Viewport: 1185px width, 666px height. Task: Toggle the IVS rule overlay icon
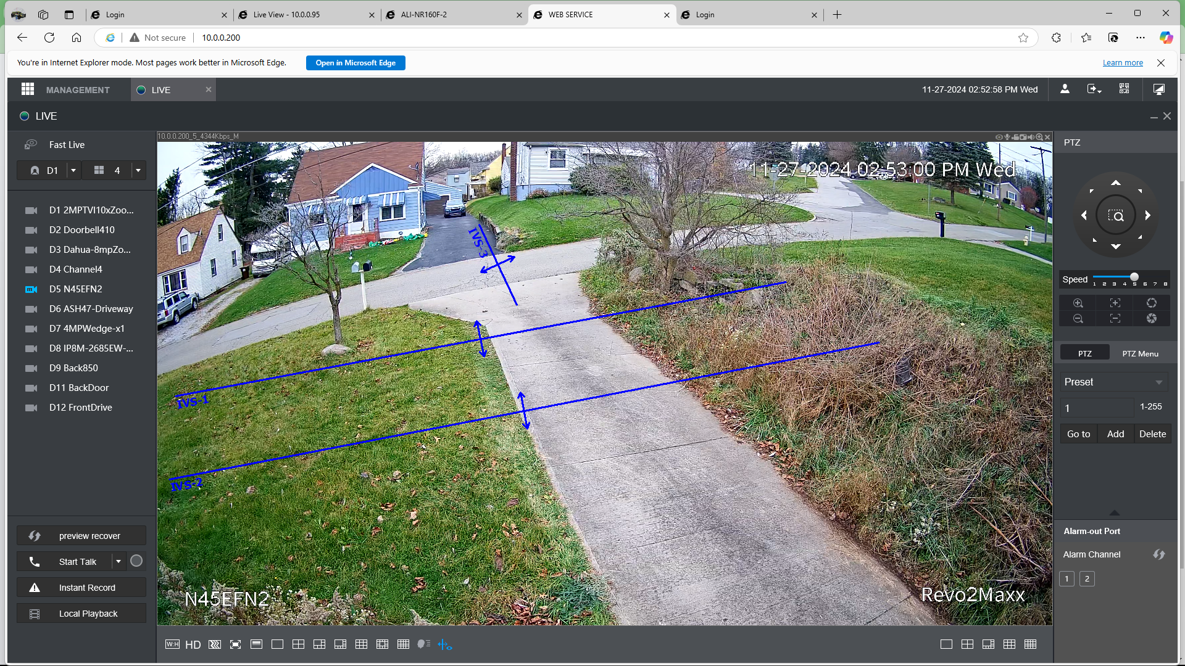click(x=445, y=644)
